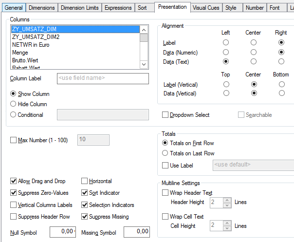Toggle Wrap Header Text option
Screen dimensions: 294x242
[x=166, y=193]
